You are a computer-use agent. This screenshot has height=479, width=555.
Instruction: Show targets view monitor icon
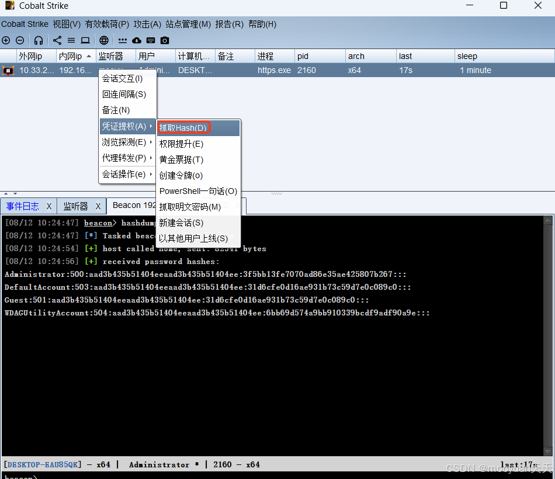[x=85, y=40]
